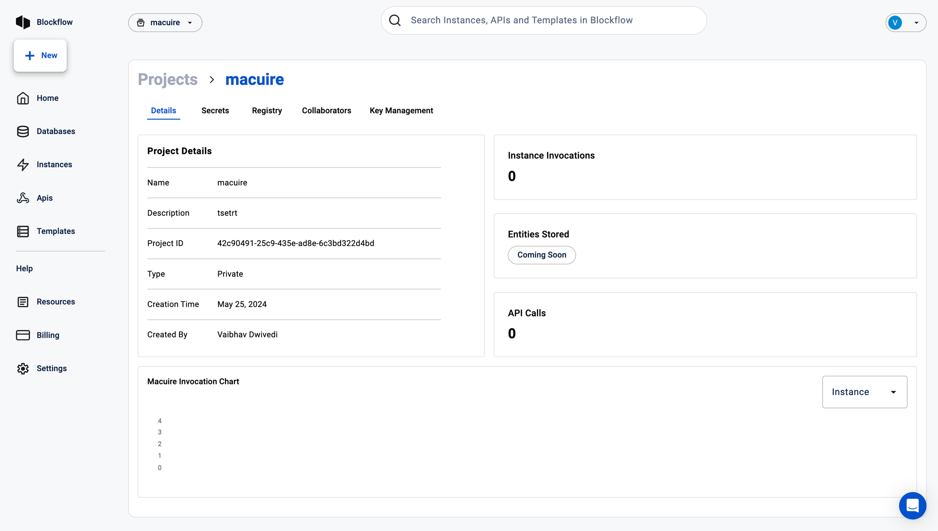Navigate to Projects breadcrumb link
Screen dimensions: 938x531
[x=167, y=79]
